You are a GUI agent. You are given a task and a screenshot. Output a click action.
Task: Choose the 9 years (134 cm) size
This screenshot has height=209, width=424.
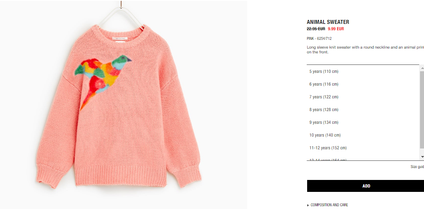pos(363,122)
